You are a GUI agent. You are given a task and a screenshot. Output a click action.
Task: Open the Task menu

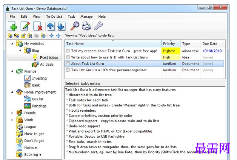pos(71,17)
